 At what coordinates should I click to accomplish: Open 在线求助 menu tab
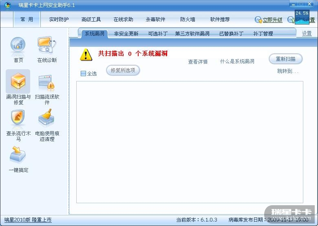pyautogui.click(x=123, y=20)
